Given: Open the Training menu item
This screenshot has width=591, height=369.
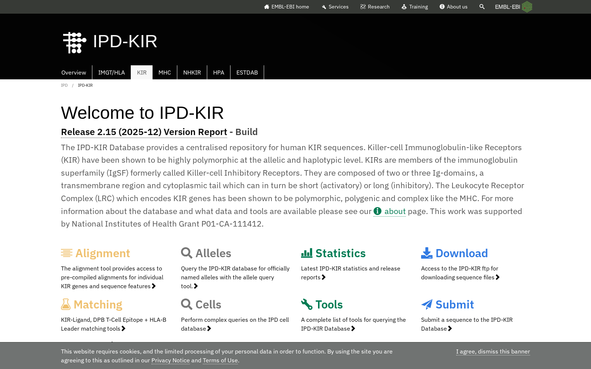Looking at the screenshot, I should point(414,7).
